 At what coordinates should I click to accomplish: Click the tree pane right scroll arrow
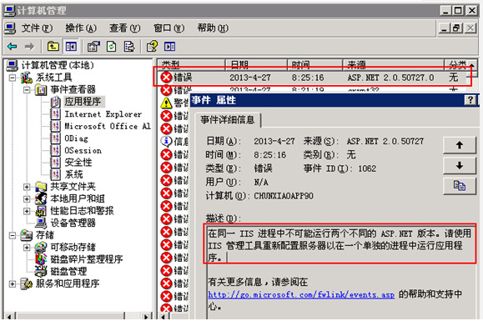[146, 316]
